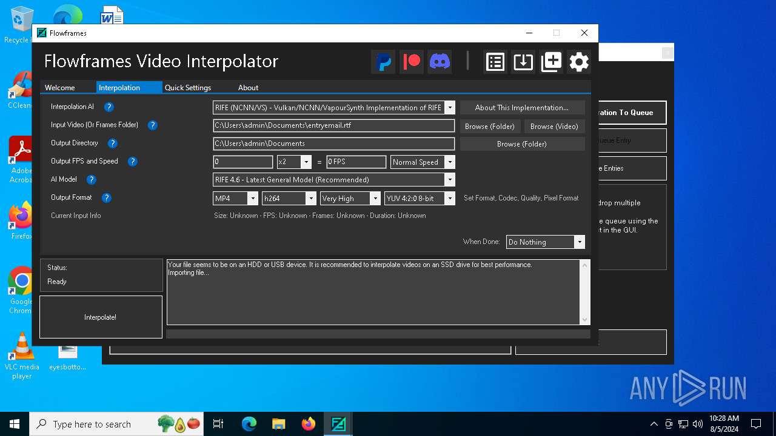
Task: Open Microsoft Edge in the taskbar
Action: (249, 424)
